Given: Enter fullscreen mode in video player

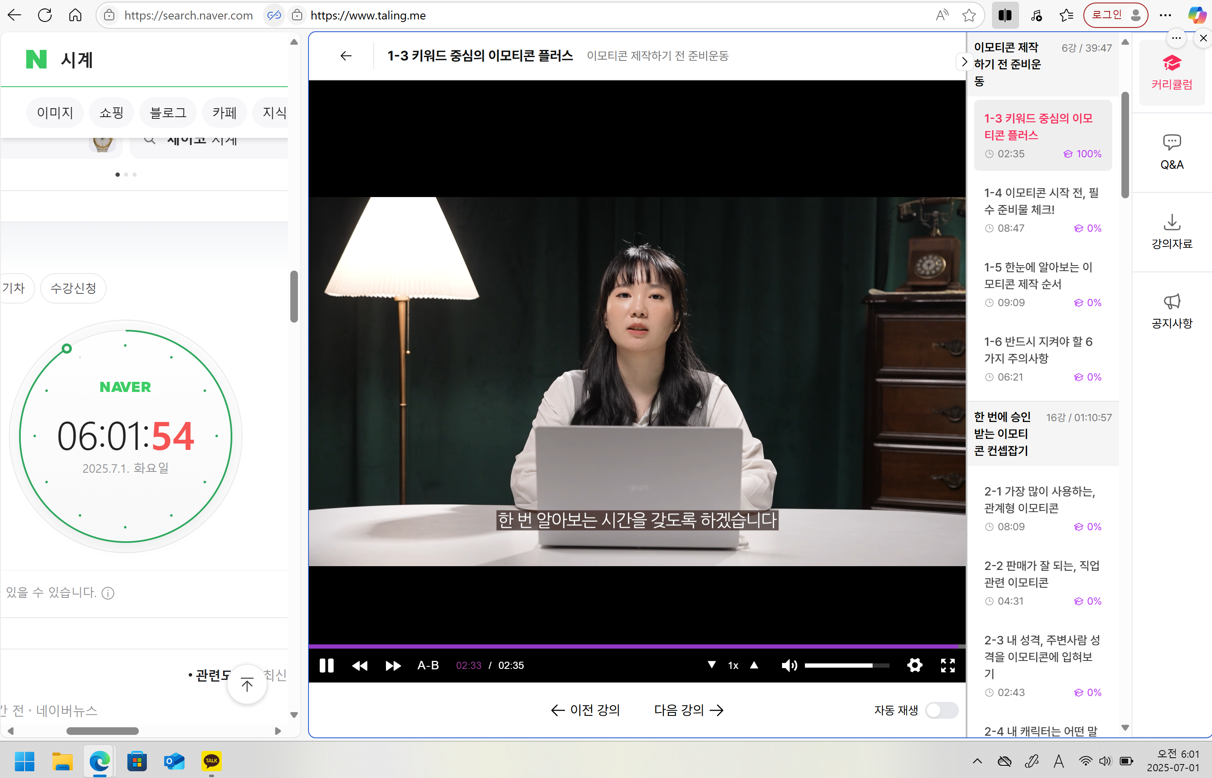Looking at the screenshot, I should point(948,666).
